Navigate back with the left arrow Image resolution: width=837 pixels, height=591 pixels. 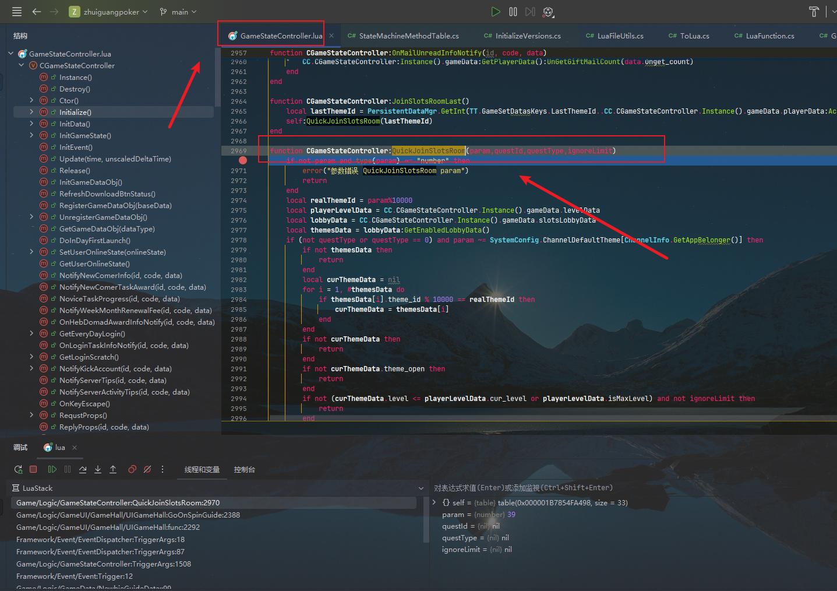click(x=37, y=12)
